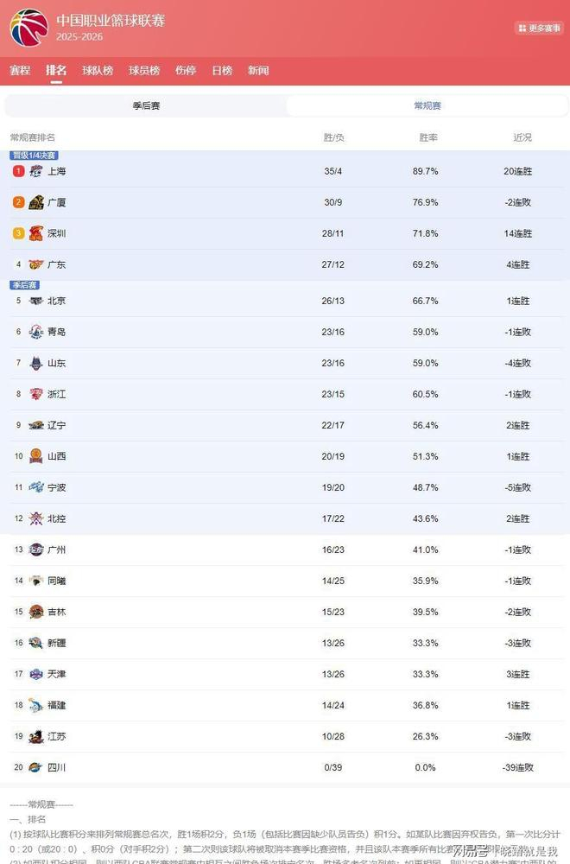Click the 青岛 team logo icon
Image resolution: width=570 pixels, height=864 pixels.
point(35,332)
